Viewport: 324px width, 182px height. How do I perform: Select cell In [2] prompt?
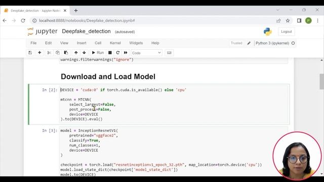pos(50,90)
